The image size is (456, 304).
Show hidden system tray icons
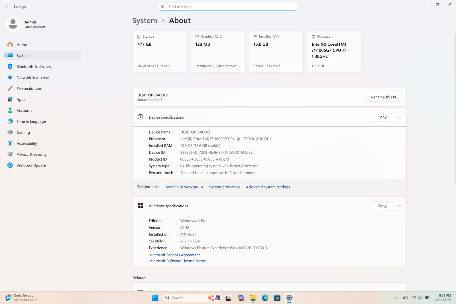pyautogui.click(x=396, y=298)
